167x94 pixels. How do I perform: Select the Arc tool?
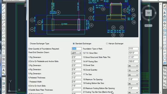point(3,23)
